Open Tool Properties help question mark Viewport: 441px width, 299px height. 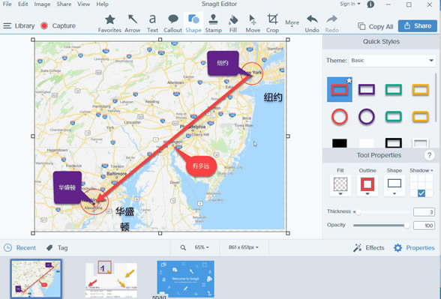point(429,155)
